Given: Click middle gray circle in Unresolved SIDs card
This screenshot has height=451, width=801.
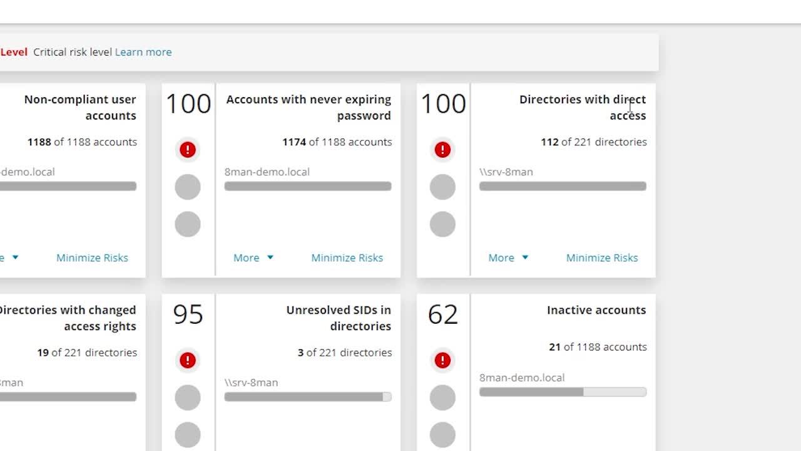Looking at the screenshot, I should [188, 397].
